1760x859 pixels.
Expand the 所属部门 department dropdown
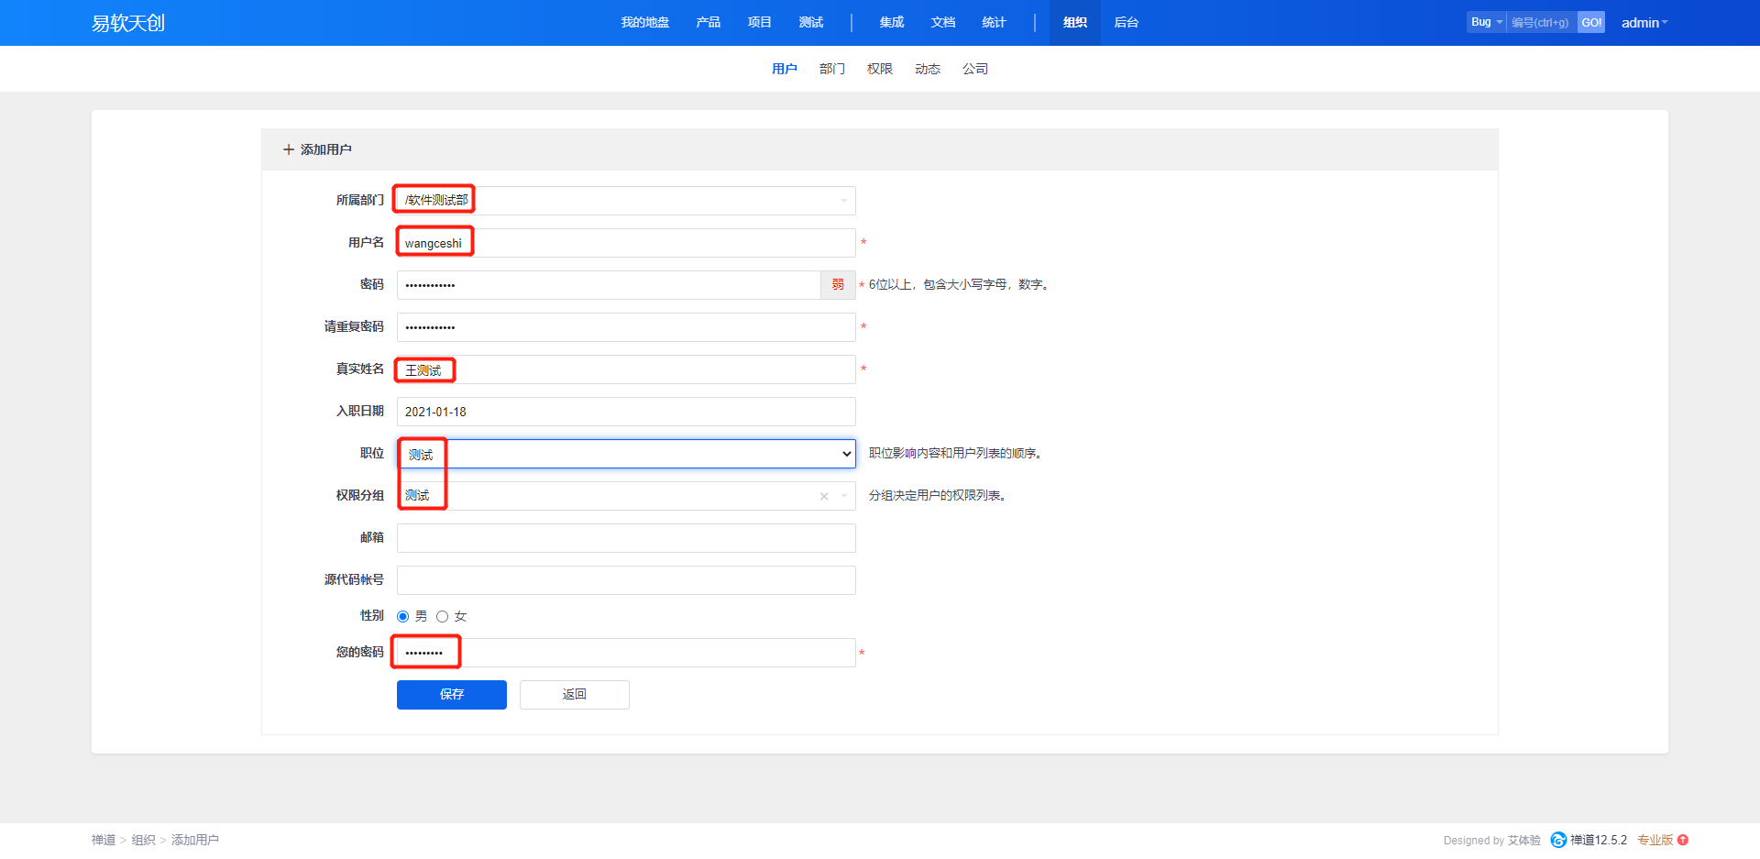843,201
